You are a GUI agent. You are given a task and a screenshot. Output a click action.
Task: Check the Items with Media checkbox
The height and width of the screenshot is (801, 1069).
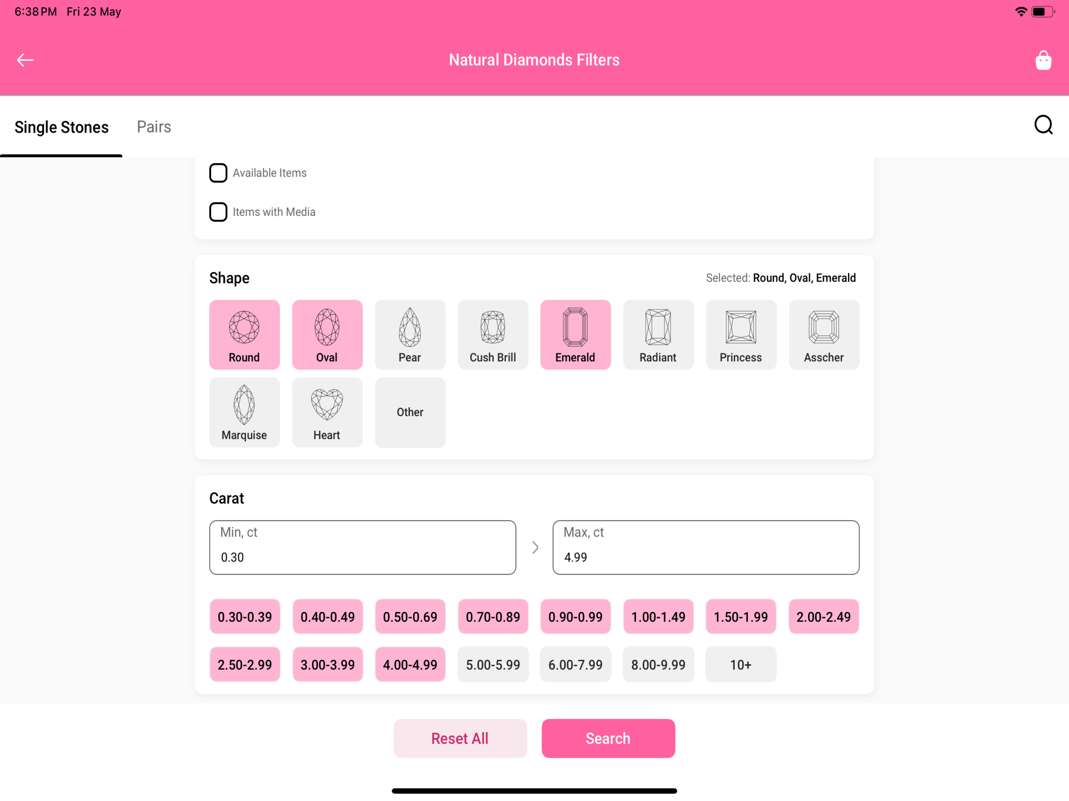tap(218, 212)
